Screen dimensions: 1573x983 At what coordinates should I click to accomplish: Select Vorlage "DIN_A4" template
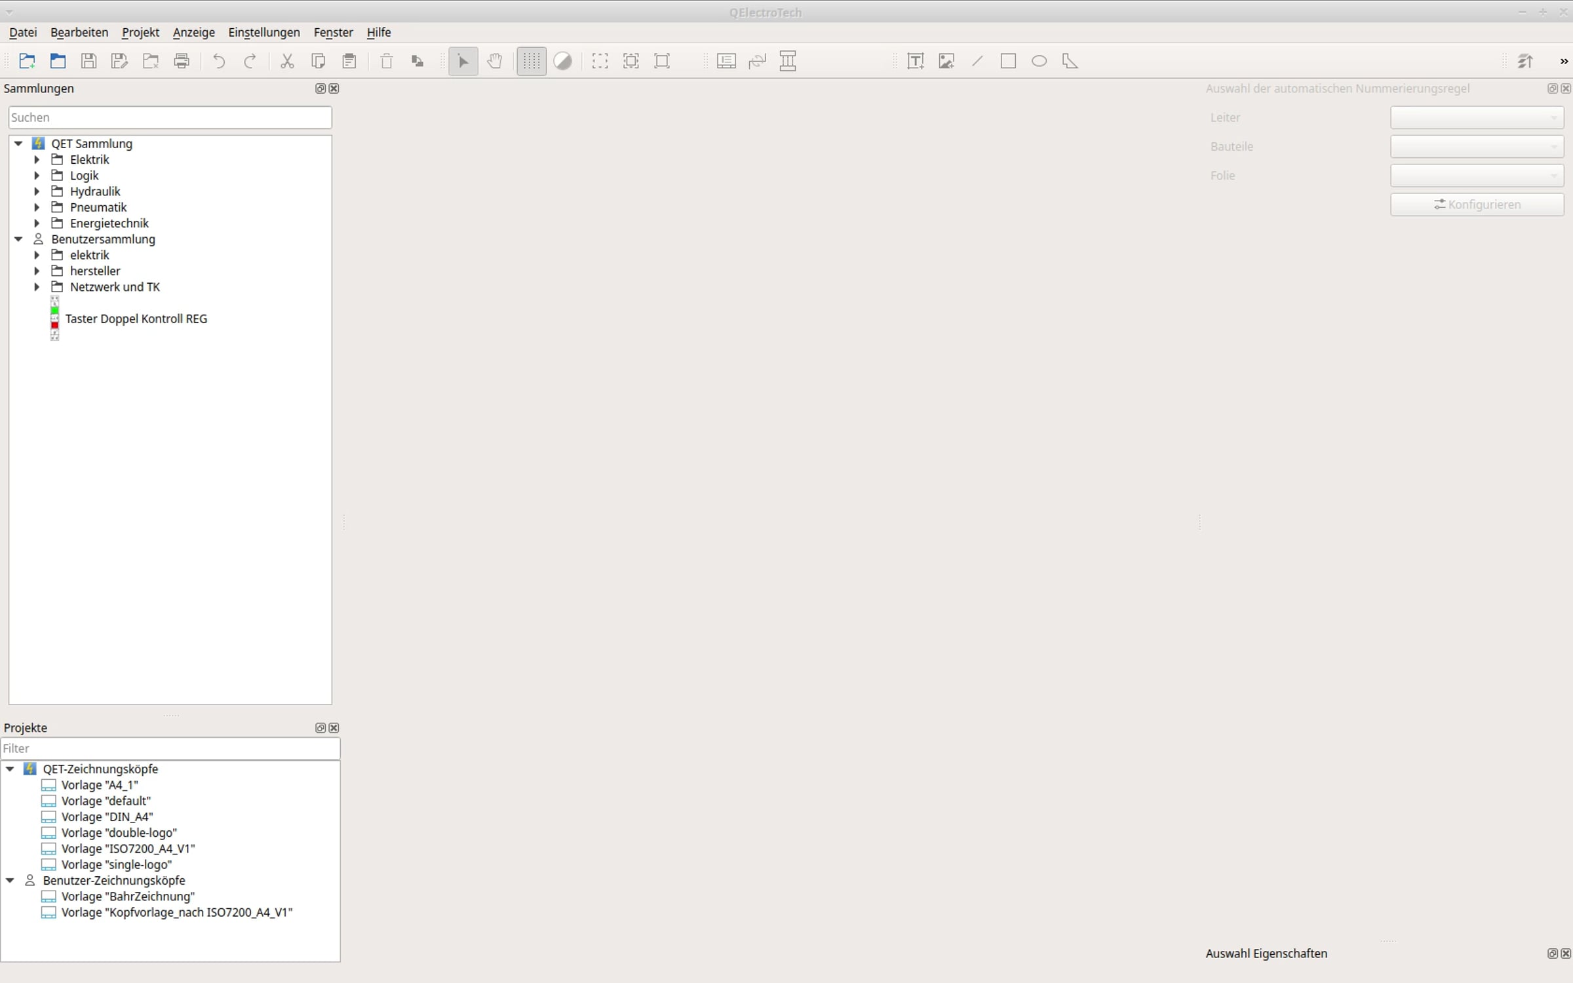point(107,817)
